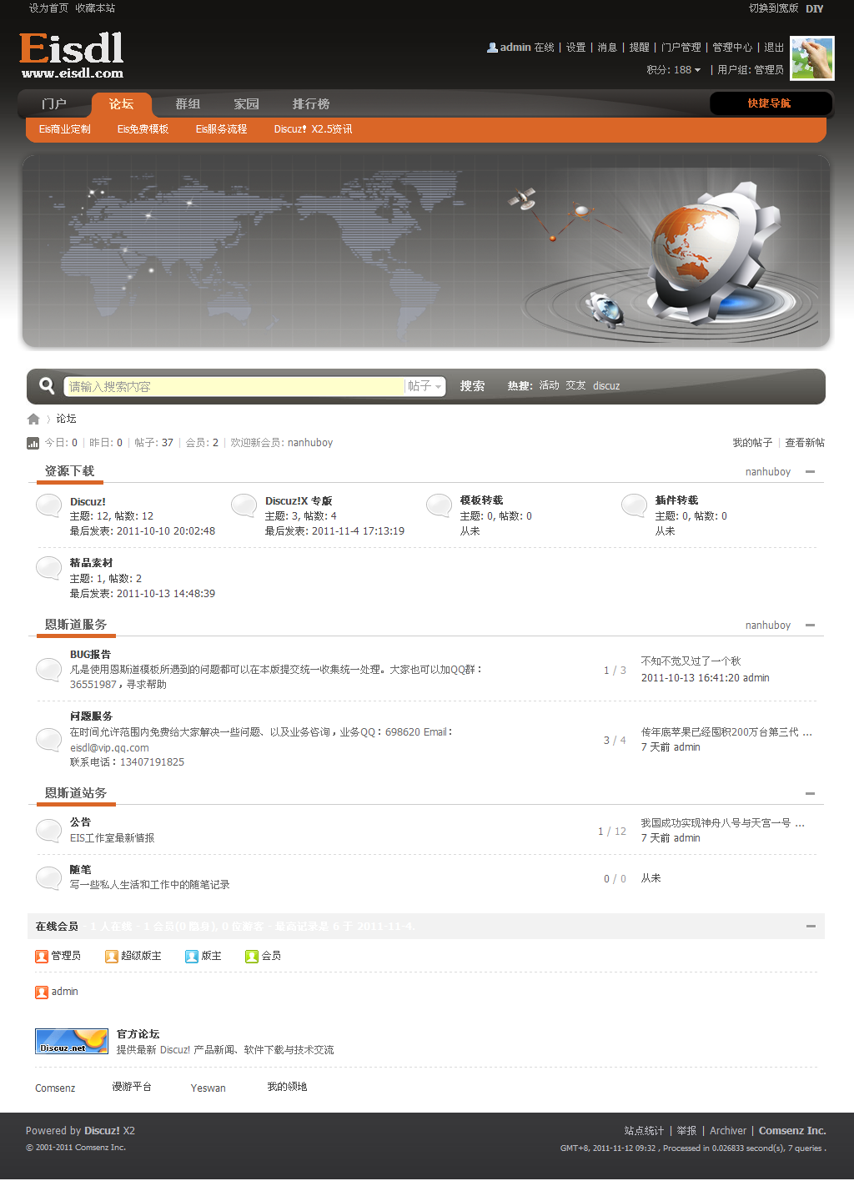Click the search magnifier icon

47,385
